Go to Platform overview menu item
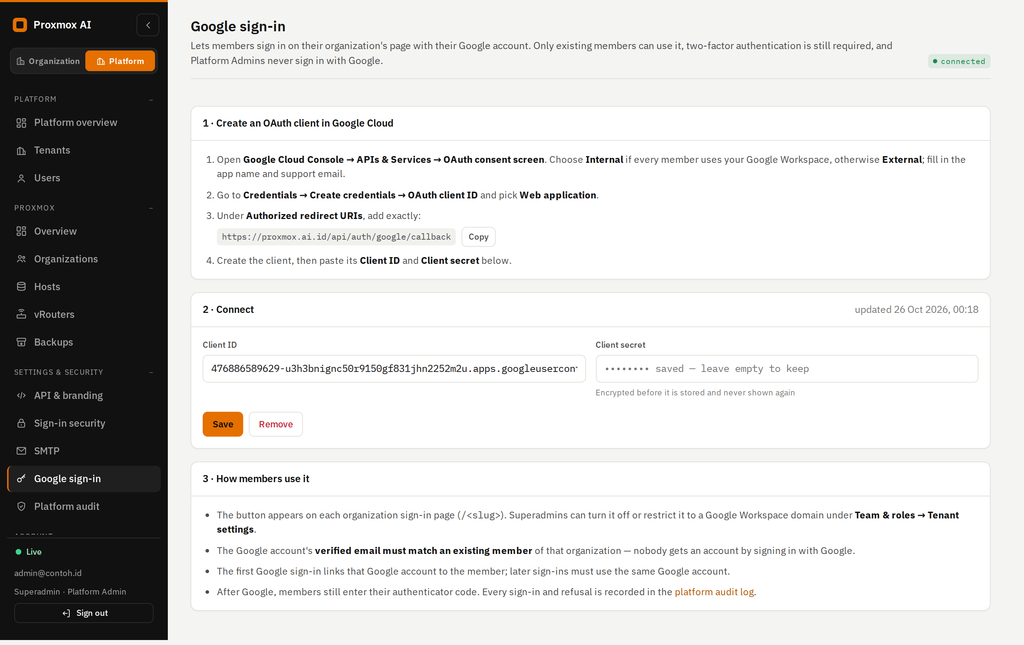The image size is (1024, 645). coord(84,123)
